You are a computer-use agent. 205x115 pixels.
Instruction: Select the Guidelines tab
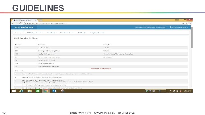pos(19,33)
